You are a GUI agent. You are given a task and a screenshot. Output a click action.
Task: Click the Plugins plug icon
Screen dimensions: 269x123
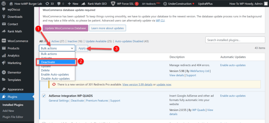(4, 97)
